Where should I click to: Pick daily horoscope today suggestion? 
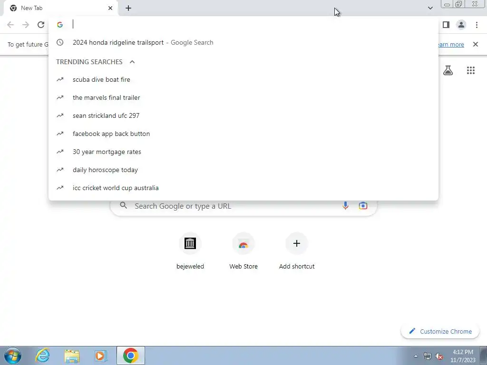pyautogui.click(x=243, y=170)
